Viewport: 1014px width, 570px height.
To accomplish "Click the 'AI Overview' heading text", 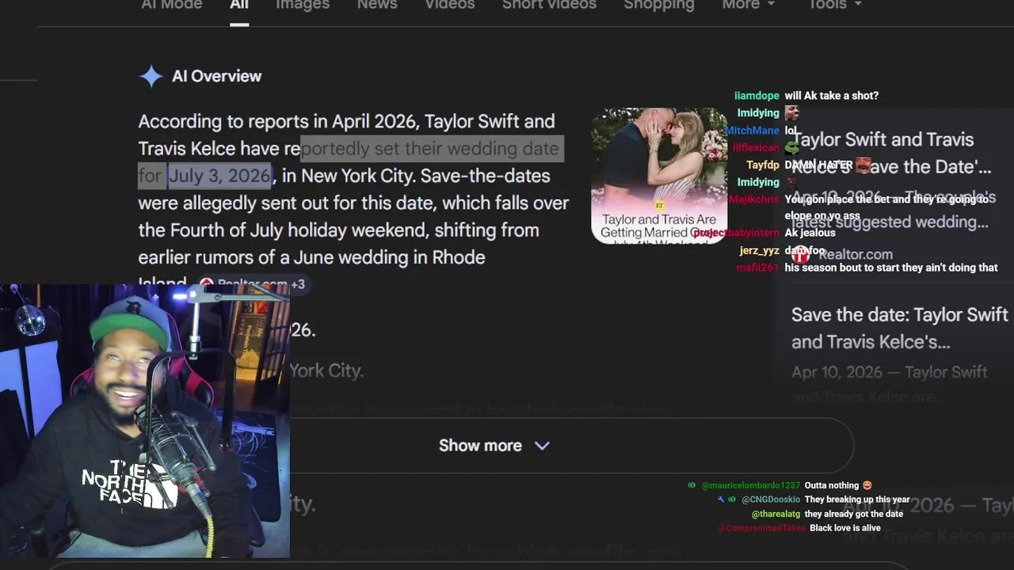I will [x=216, y=76].
